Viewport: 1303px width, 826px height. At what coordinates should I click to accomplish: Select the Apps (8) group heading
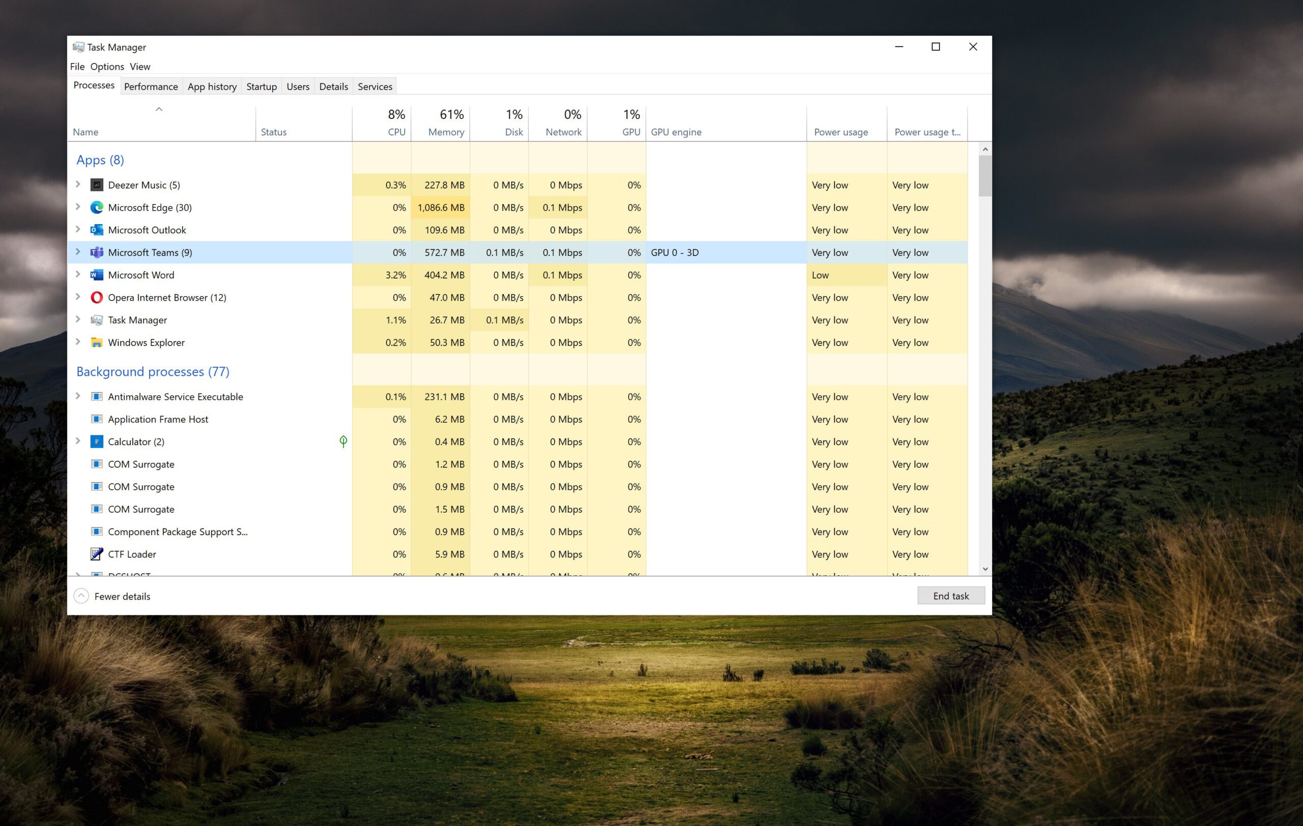[100, 160]
